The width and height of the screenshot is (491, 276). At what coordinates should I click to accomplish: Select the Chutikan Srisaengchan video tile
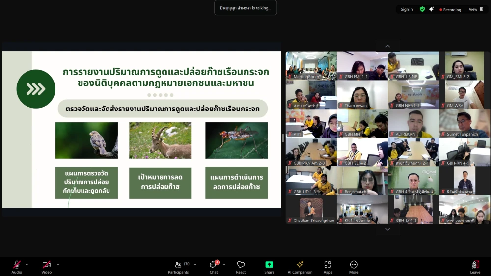click(x=311, y=210)
